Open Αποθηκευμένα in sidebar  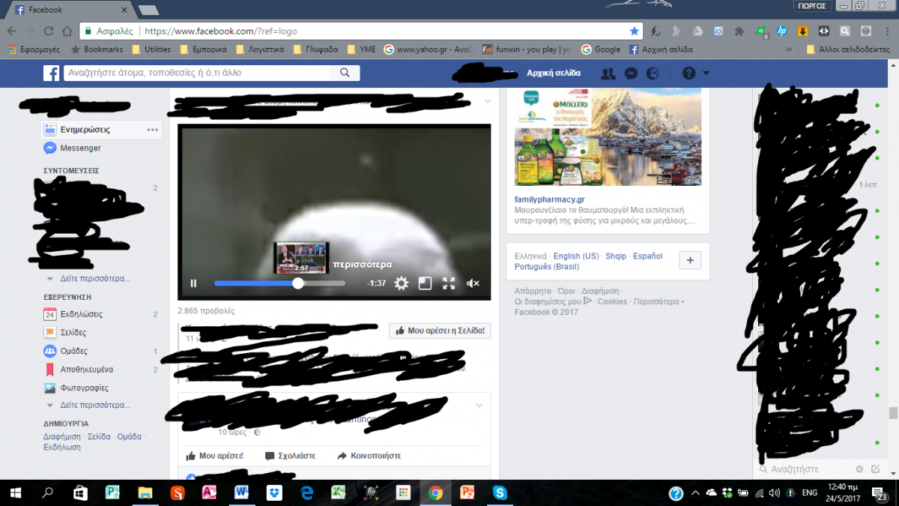[87, 370]
